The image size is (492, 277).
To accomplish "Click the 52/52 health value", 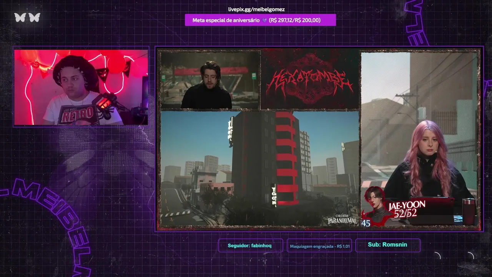I will coord(405,214).
